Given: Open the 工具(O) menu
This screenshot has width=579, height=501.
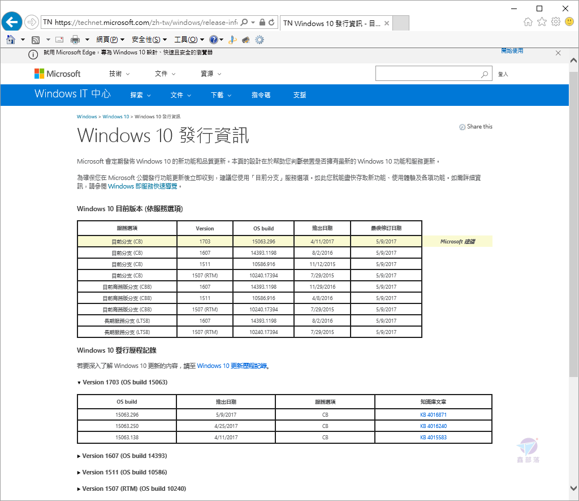Looking at the screenshot, I should coord(189,40).
